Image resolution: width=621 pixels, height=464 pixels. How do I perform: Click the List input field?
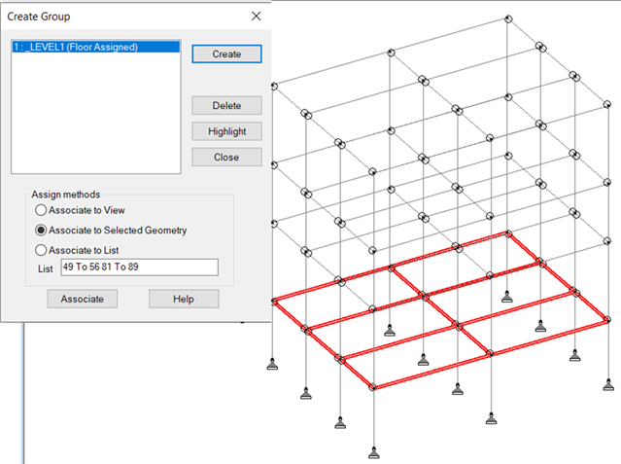click(x=139, y=267)
